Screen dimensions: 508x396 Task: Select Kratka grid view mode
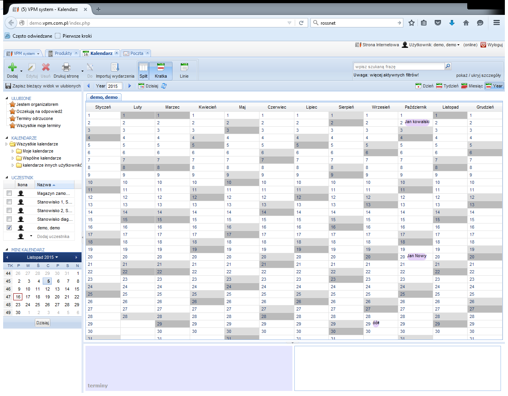(161, 71)
